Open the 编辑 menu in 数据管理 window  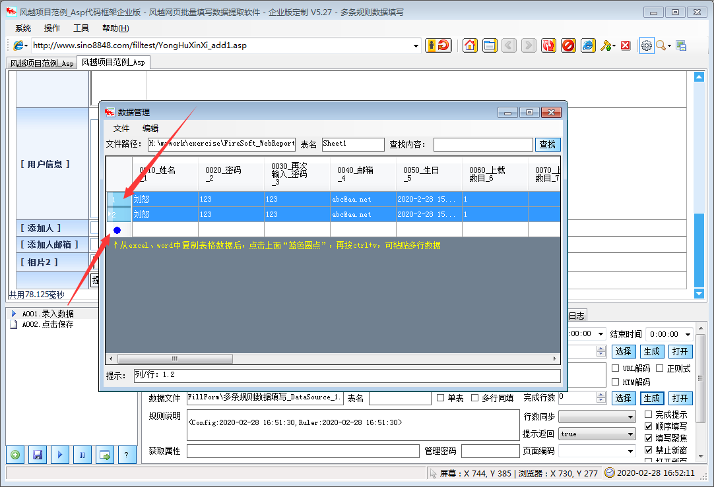(150, 129)
